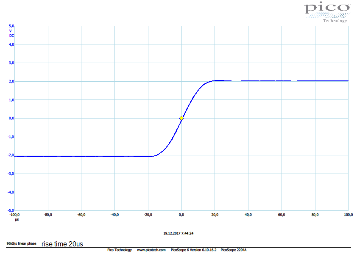
Task: Click the '1,0' voltage axis label
Action: tap(11, 100)
